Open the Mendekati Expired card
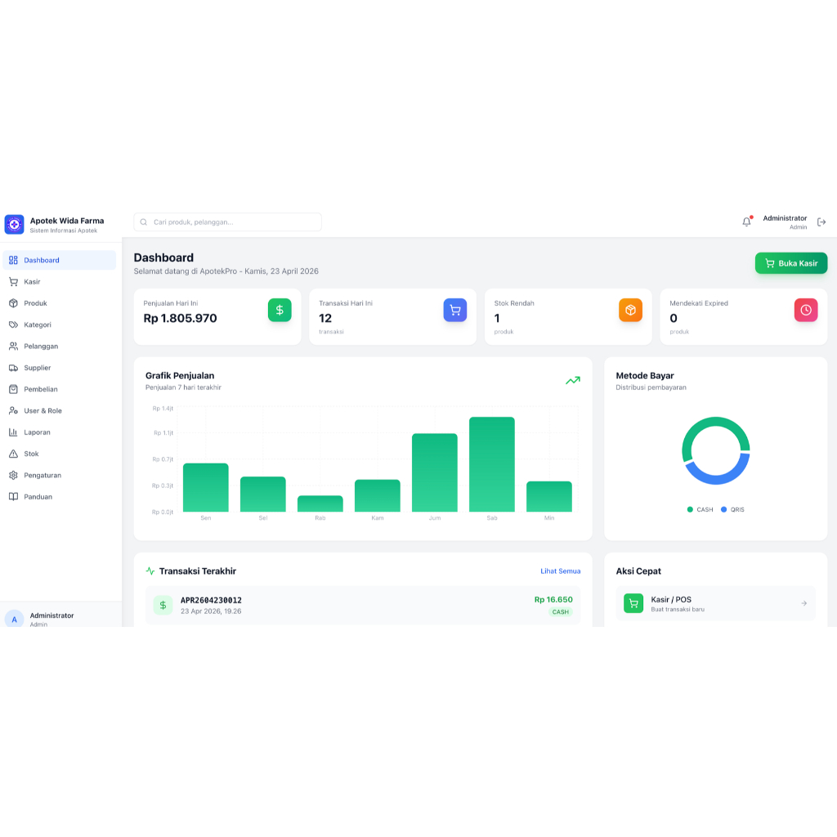This screenshot has height=837, width=837. click(x=744, y=317)
